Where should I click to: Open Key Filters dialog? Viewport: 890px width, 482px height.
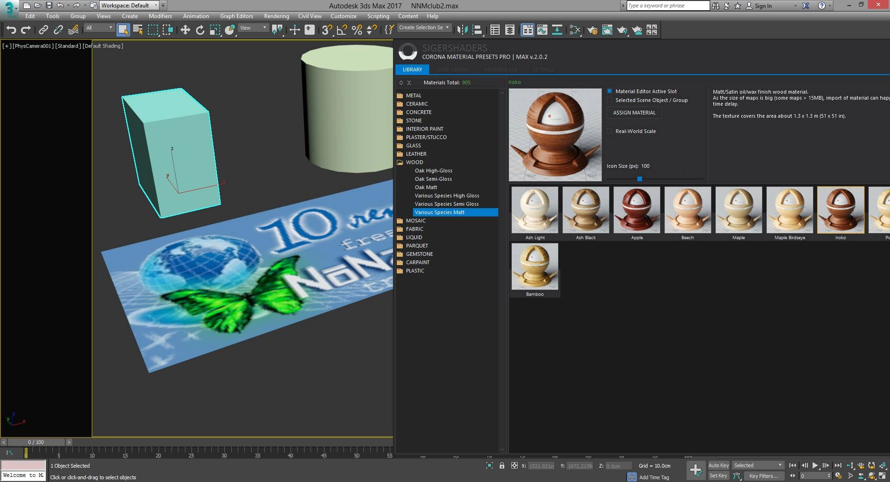(763, 476)
